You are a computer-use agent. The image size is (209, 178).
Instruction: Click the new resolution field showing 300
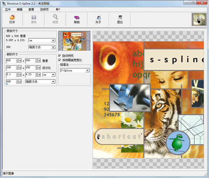click(10, 82)
